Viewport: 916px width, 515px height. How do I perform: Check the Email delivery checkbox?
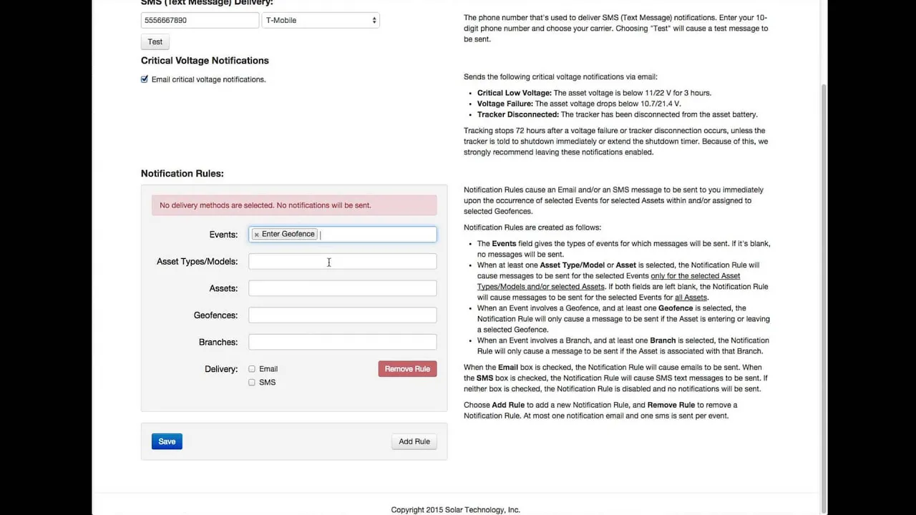252,369
